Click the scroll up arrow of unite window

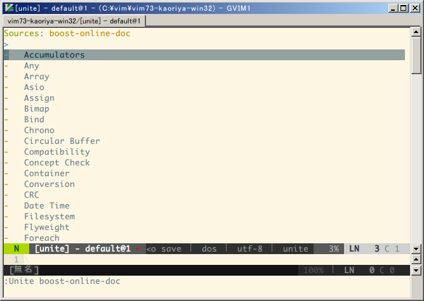pos(416,32)
